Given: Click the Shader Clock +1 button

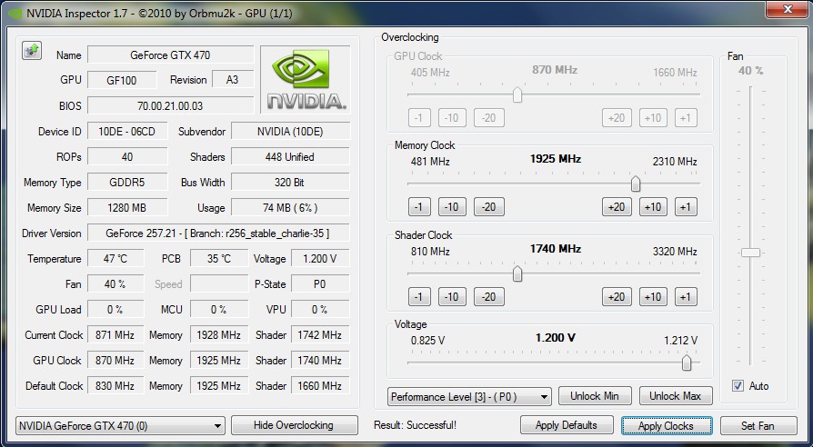Looking at the screenshot, I should point(686,297).
